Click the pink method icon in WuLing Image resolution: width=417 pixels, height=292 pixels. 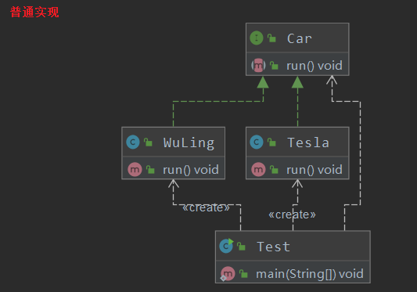click(x=135, y=170)
